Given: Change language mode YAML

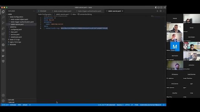Looking at the screenshot, I should (x=137, y=105).
